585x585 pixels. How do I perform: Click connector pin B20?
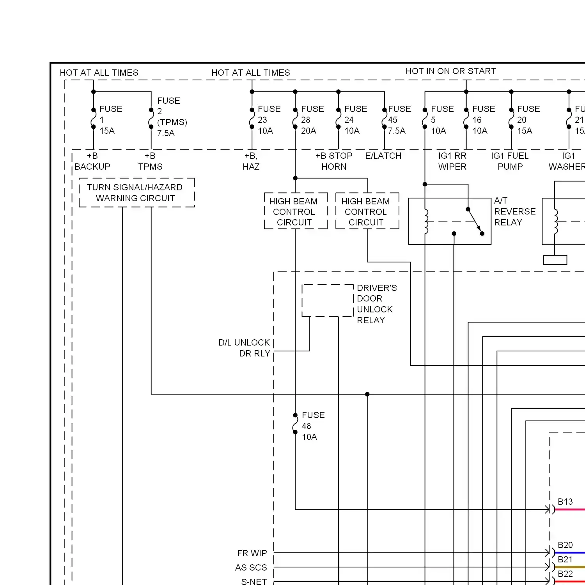point(565,545)
